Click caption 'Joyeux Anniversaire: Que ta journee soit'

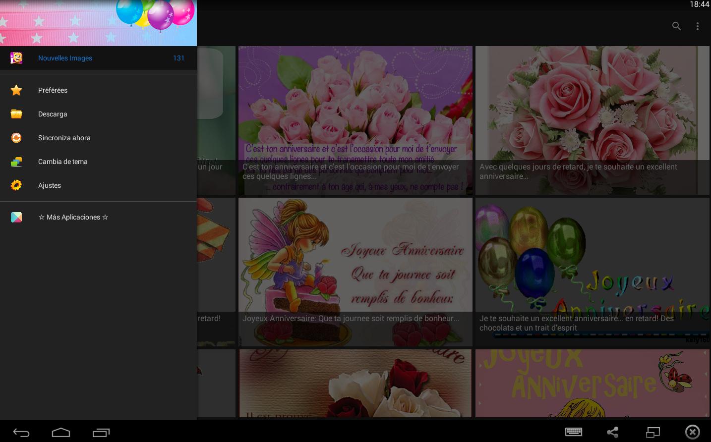click(x=351, y=319)
